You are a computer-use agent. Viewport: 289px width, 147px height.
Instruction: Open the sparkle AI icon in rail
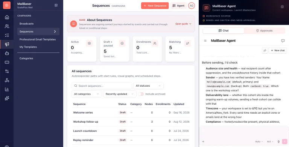(7, 98)
